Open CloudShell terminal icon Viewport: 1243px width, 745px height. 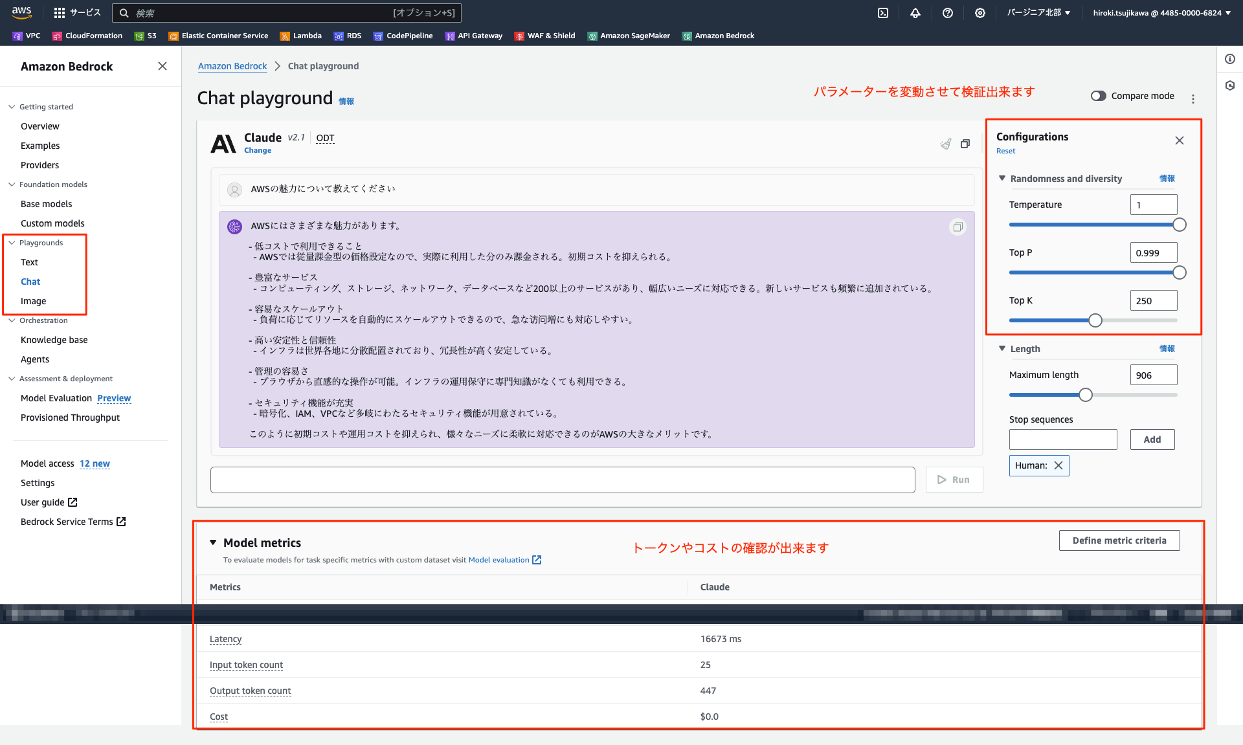tap(883, 13)
